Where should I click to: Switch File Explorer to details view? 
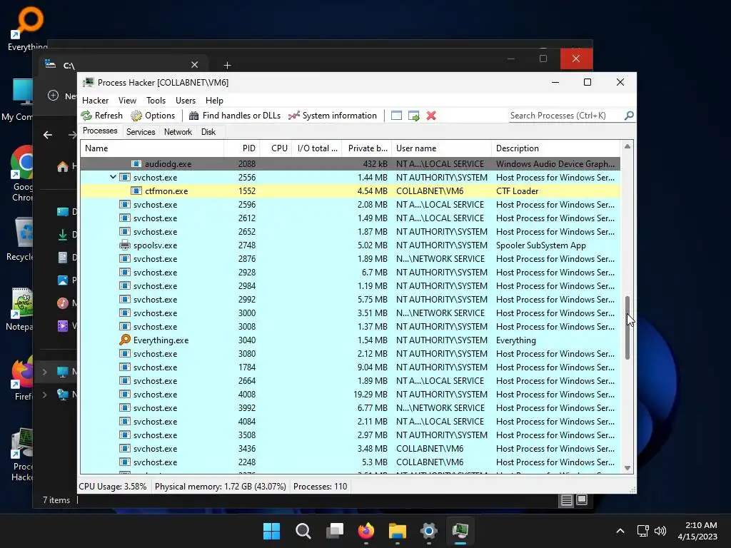point(566,500)
